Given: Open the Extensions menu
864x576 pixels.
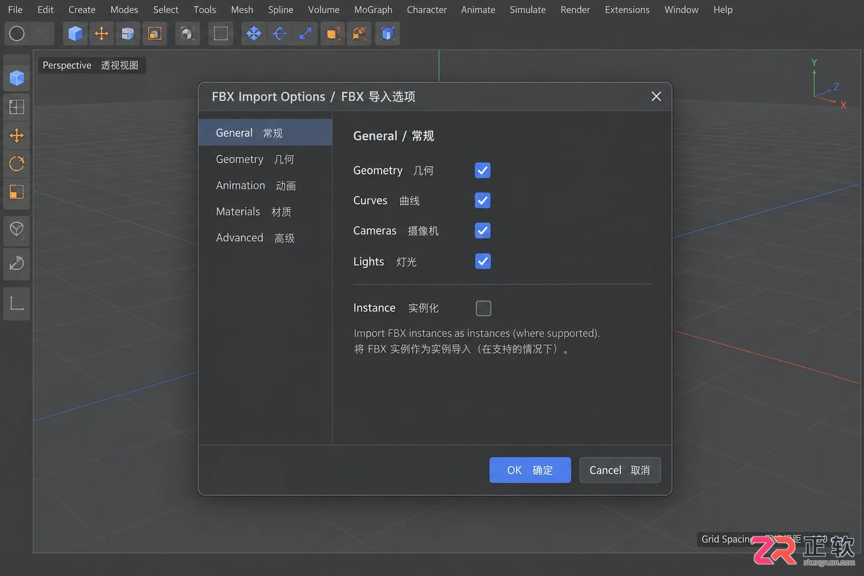Looking at the screenshot, I should [627, 10].
